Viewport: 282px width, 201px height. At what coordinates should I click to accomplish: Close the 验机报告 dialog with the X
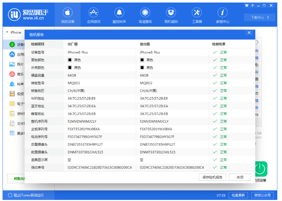point(249,33)
